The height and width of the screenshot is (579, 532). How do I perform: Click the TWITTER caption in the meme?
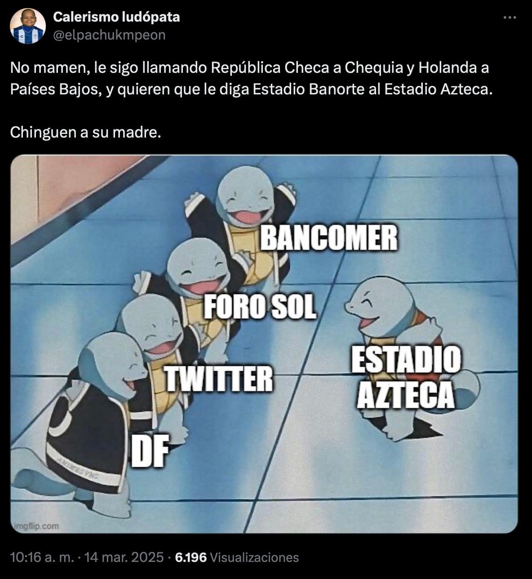pos(220,378)
